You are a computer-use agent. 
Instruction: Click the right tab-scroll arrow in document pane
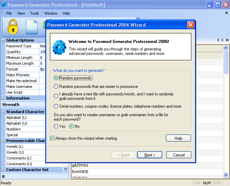222,40
